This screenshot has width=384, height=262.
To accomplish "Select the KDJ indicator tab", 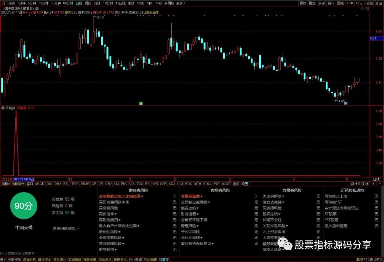I will (x=172, y=184).
